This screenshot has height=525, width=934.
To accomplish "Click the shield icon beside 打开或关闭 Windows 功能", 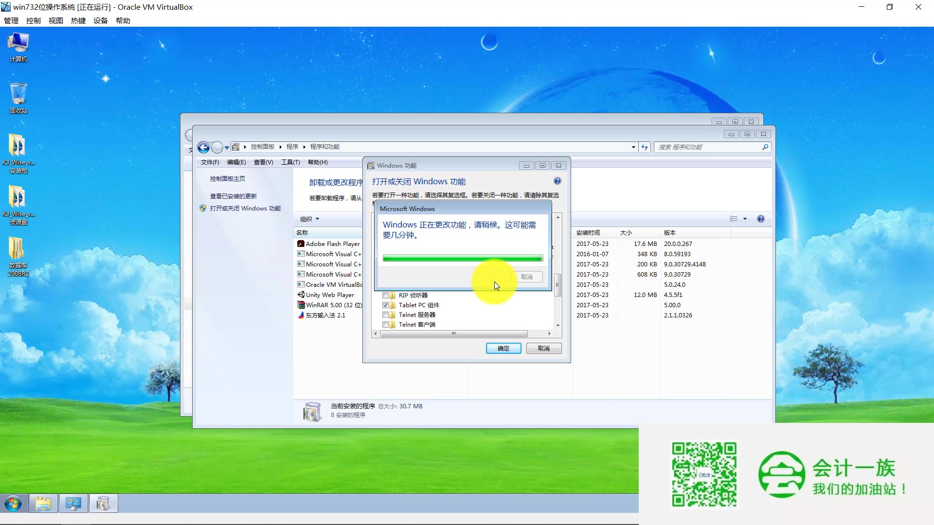I will click(203, 208).
